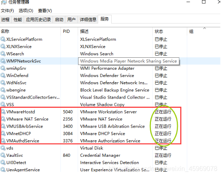Viewport: 221px width, 176px height.
Task: Click 已停止 status of XLServicePlatform row
Action: (161, 39)
